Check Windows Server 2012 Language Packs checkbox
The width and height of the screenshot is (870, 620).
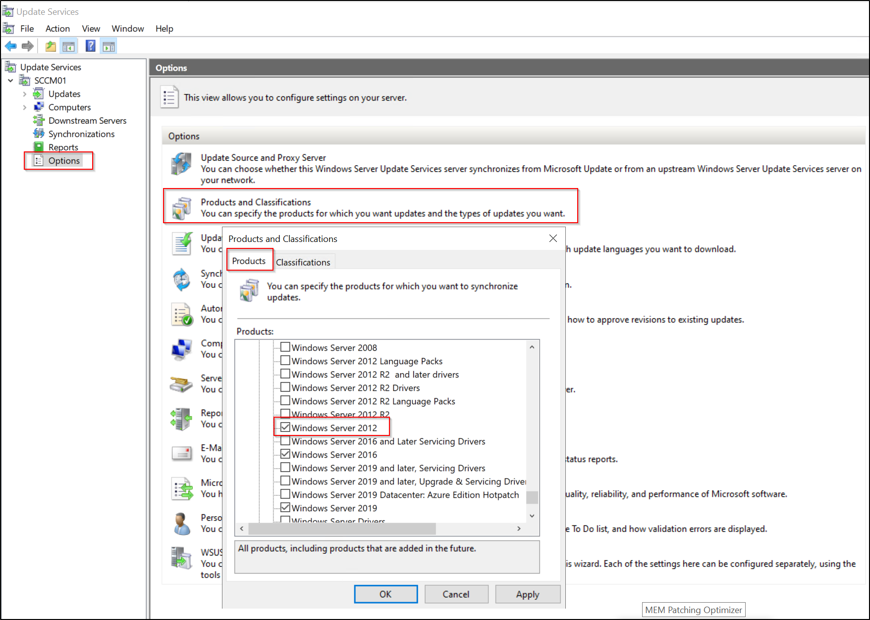pos(285,360)
